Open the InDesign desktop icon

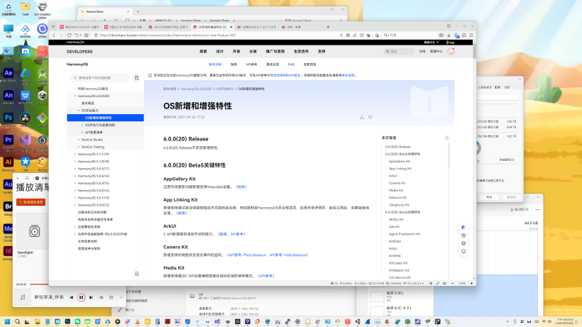(x=8, y=252)
